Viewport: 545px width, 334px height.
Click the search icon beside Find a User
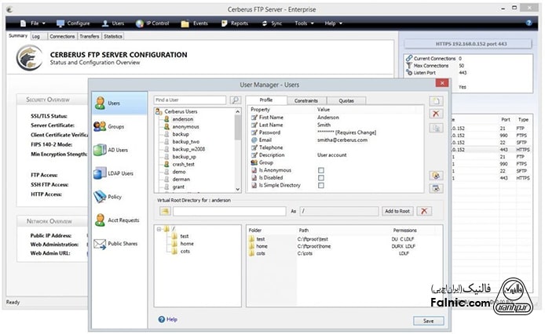(235, 100)
